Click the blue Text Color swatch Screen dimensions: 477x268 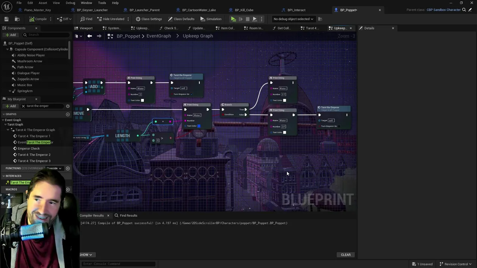[199, 126]
